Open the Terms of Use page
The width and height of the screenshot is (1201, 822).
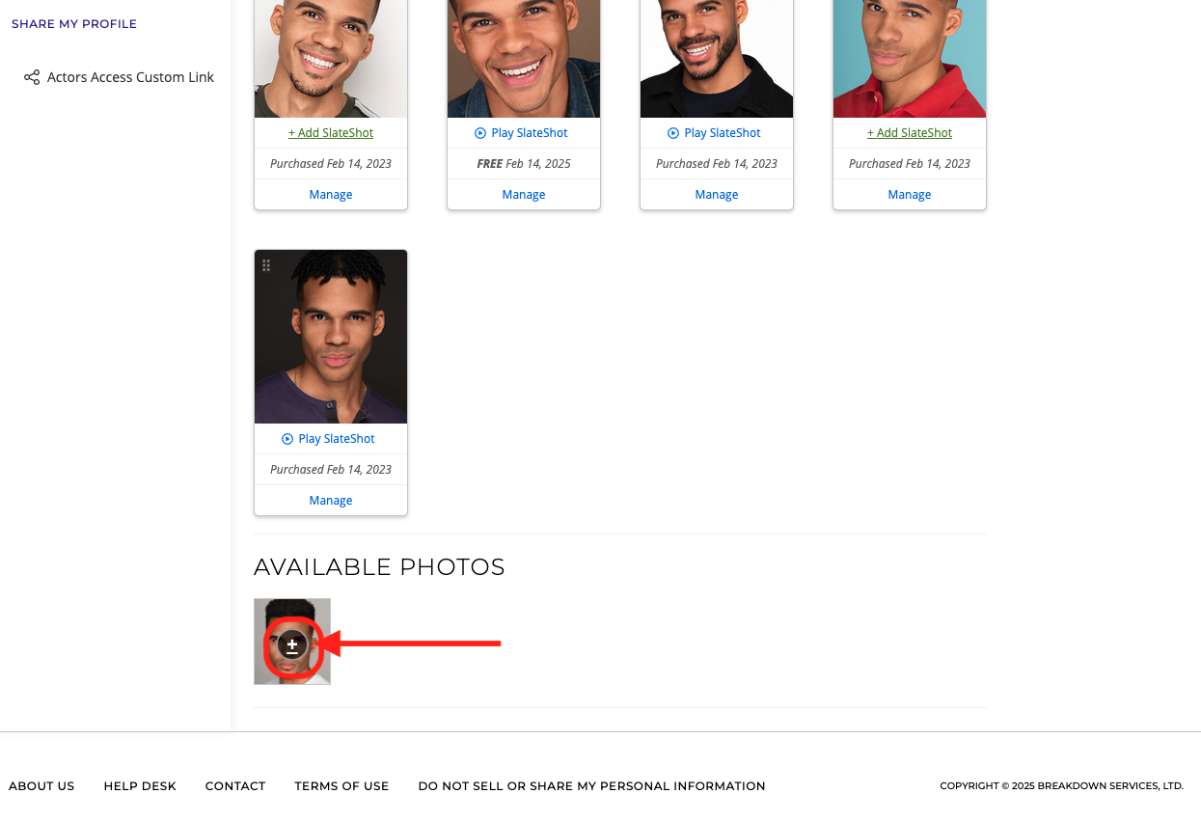[x=341, y=786]
